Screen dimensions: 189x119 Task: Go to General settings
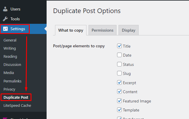[10, 40]
